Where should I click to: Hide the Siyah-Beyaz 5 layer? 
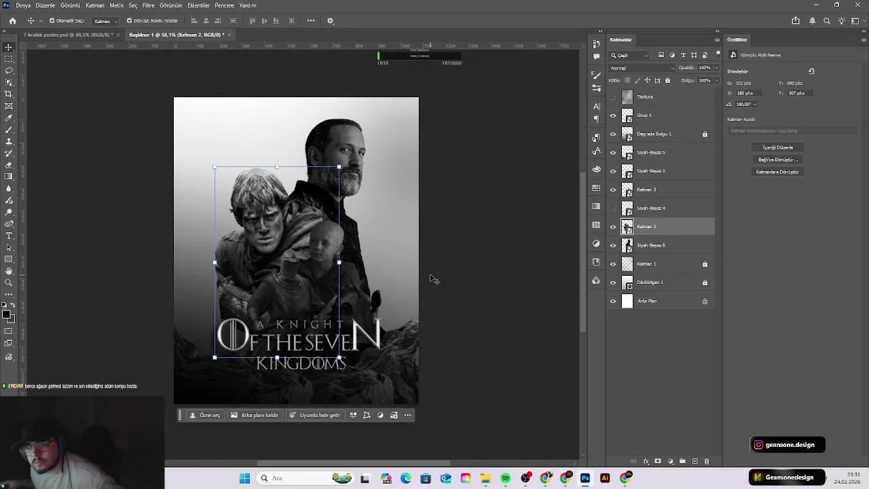coord(613,153)
